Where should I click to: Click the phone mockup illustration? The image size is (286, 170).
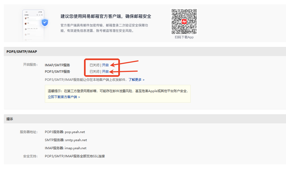pyautogui.click(x=33, y=26)
